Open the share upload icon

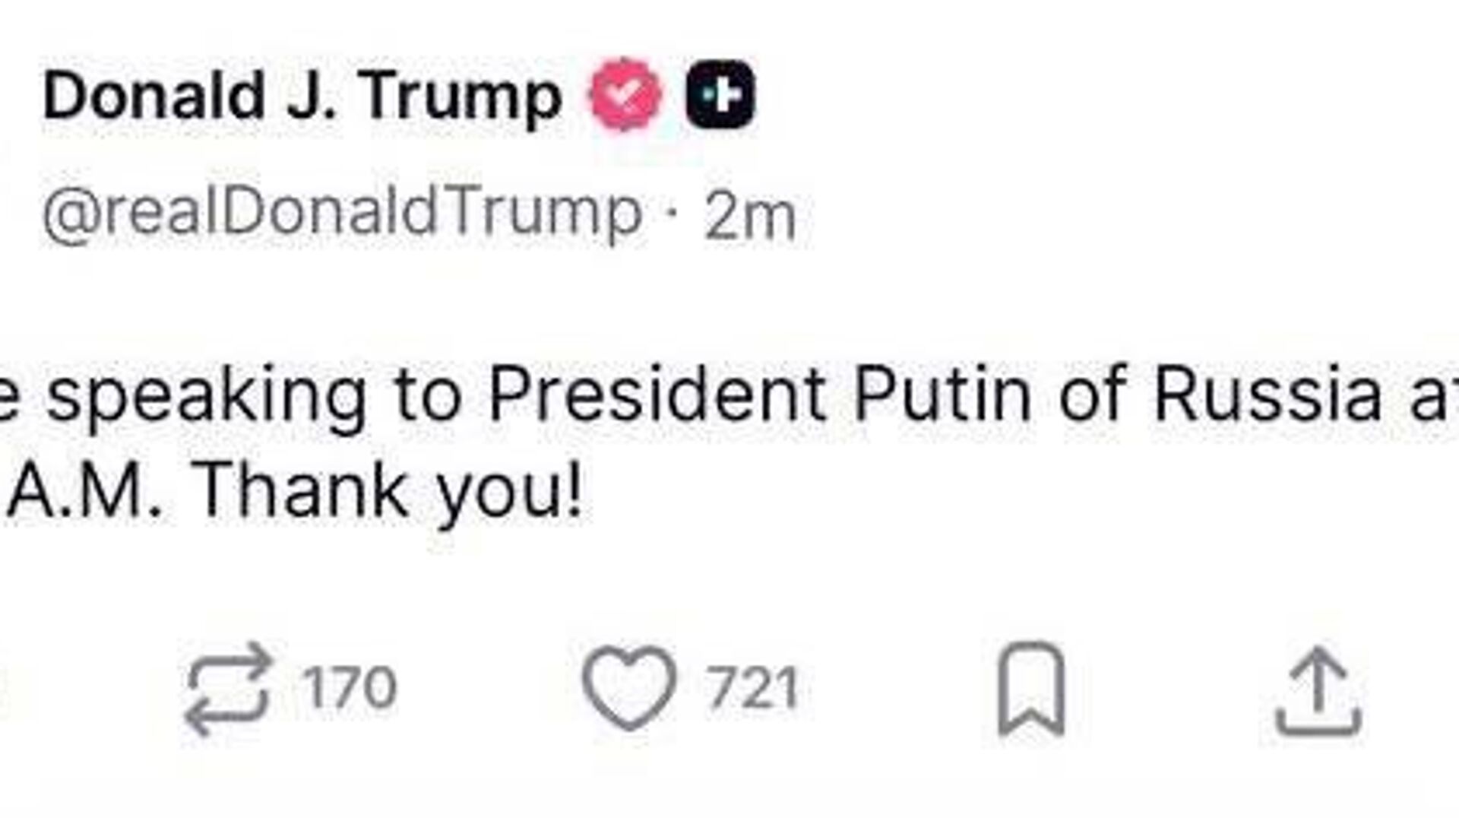[1318, 690]
